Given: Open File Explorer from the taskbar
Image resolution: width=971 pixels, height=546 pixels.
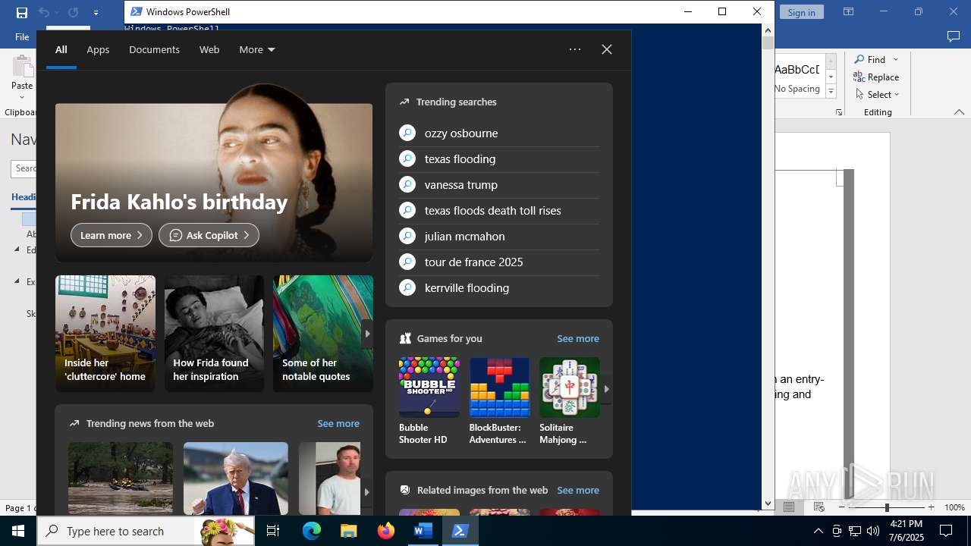Looking at the screenshot, I should pyautogui.click(x=348, y=531).
